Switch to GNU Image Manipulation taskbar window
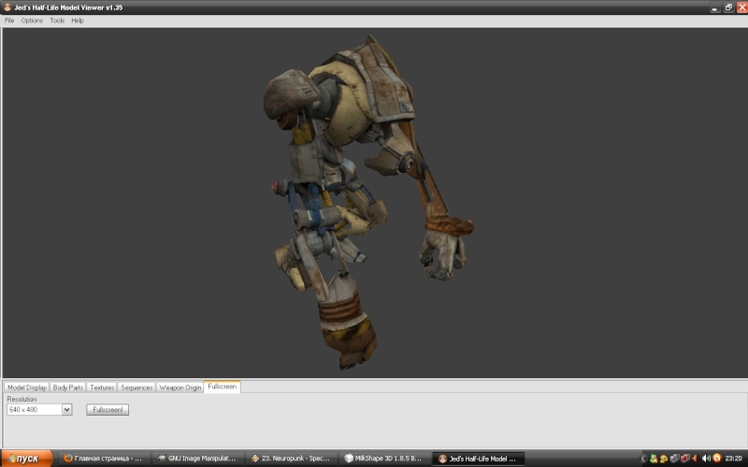Viewport: 748px width, 467px height. click(199, 459)
